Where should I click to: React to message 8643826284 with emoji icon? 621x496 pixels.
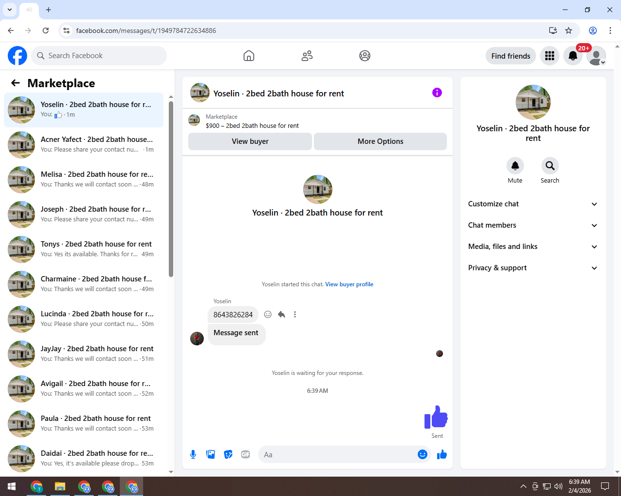pyautogui.click(x=268, y=314)
